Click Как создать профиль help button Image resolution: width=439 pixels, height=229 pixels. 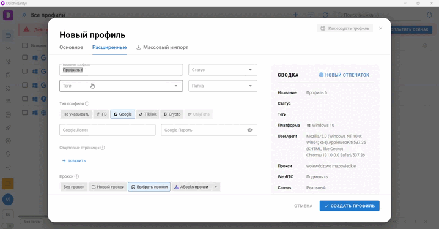point(345,28)
